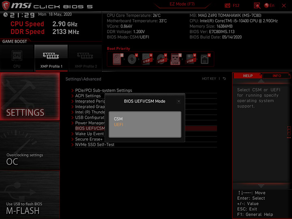292x219 pixels.
Task: Take a screenshot with the F12 camera icon
Action: [x=228, y=6]
